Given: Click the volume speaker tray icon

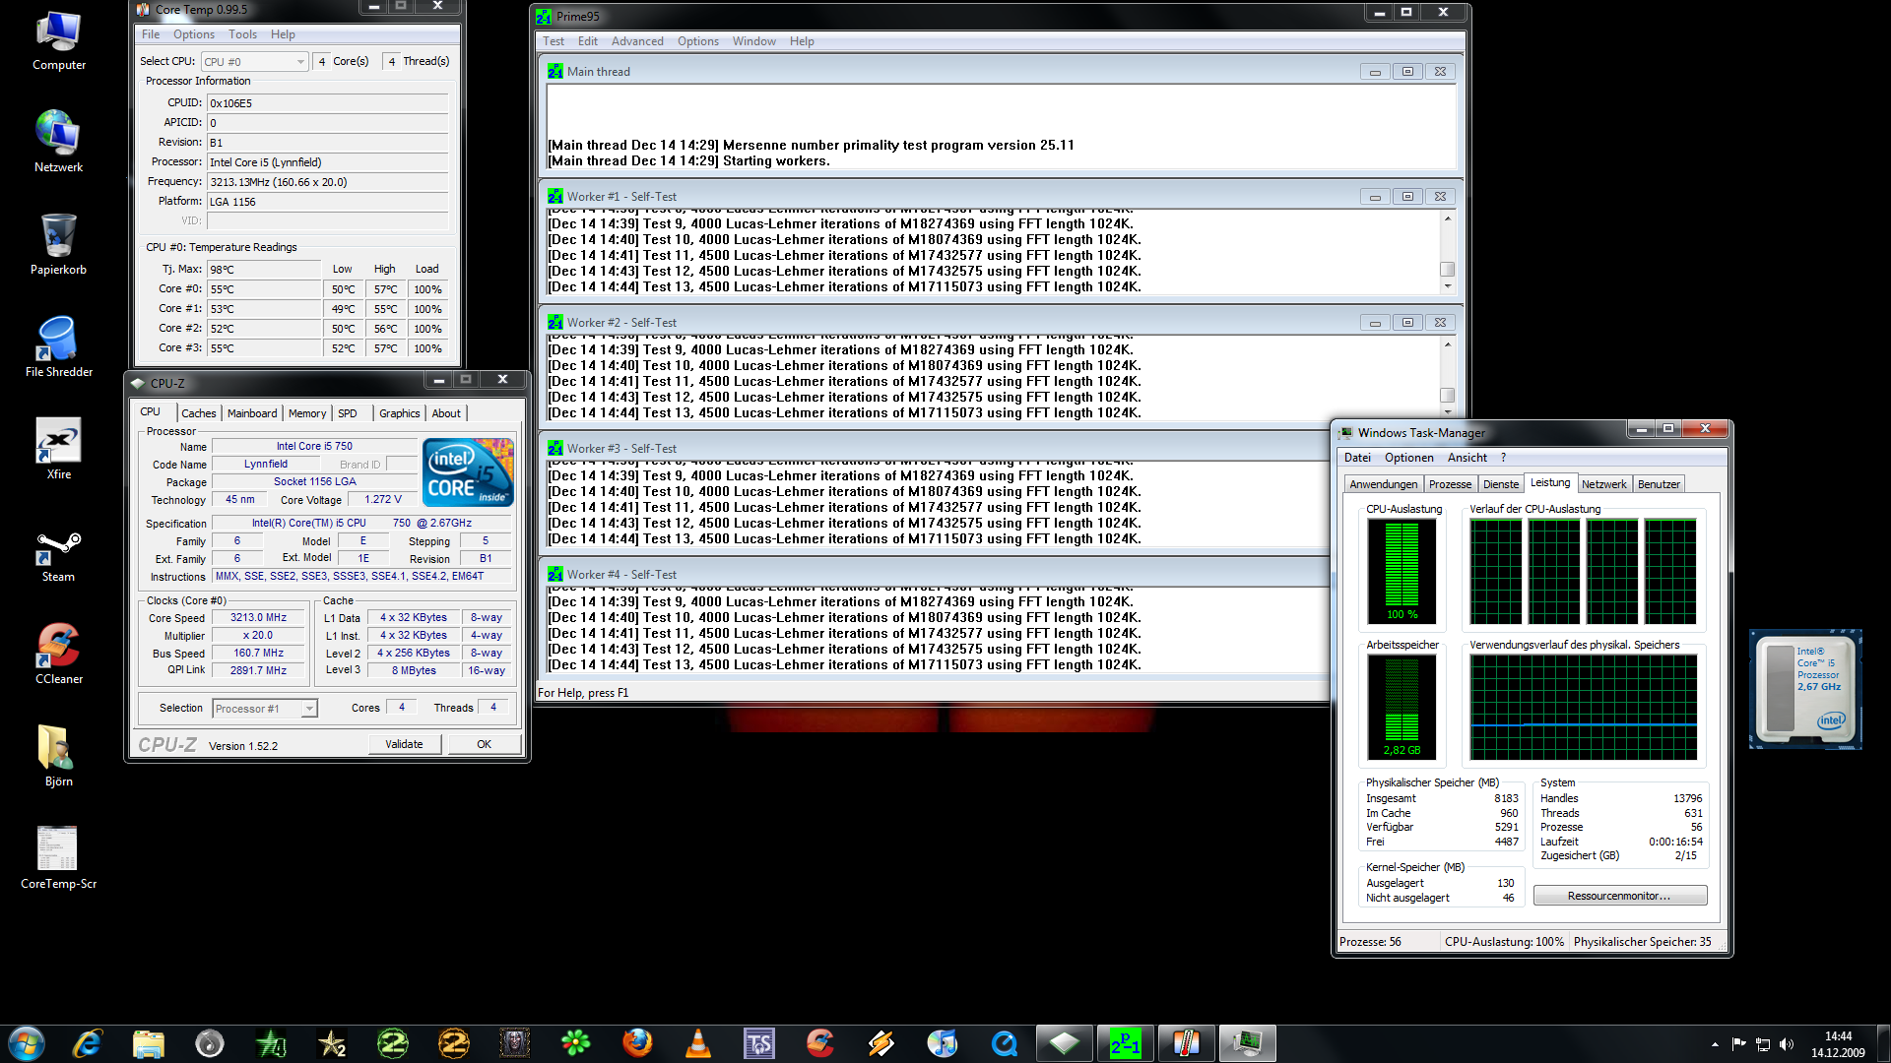Looking at the screenshot, I should (x=1787, y=1044).
